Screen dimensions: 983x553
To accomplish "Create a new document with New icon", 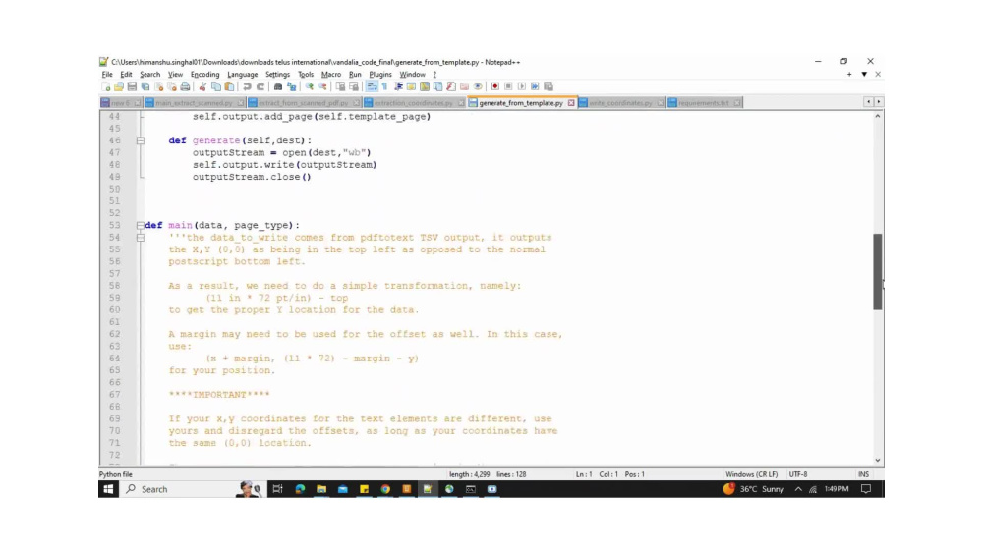I will 106,86.
